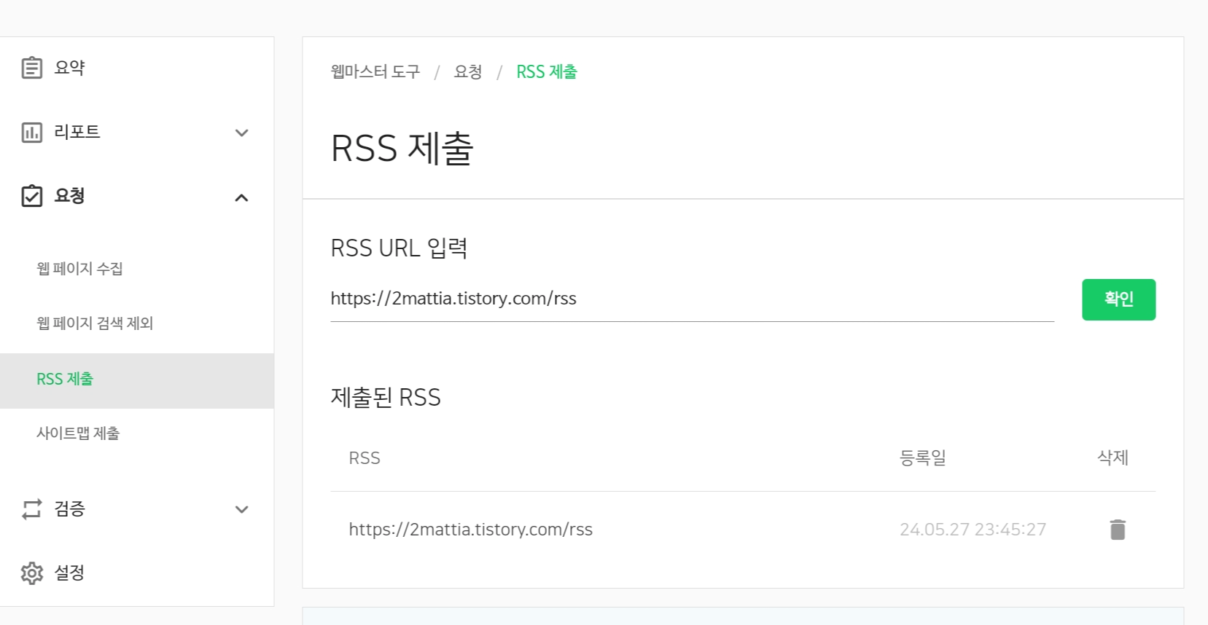The height and width of the screenshot is (625, 1208).
Task: Open the 설정 sidebar label
Action: click(x=69, y=573)
